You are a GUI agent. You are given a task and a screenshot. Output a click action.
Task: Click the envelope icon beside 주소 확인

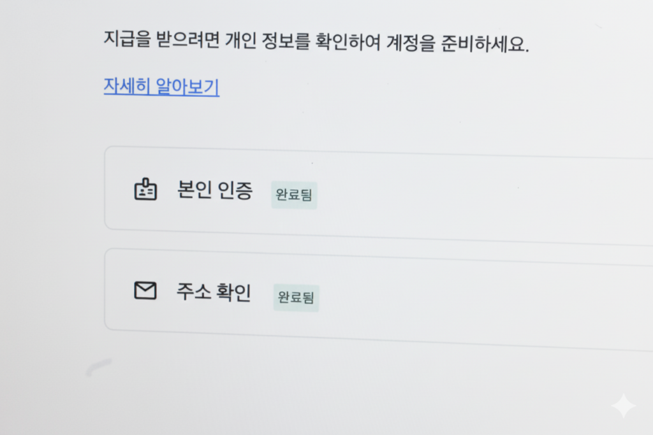pyautogui.click(x=145, y=291)
